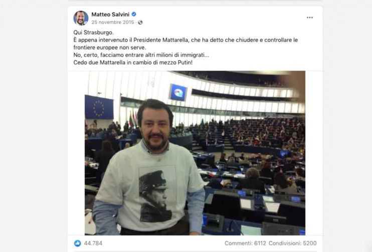Click the 'Cedo due Mattarella' sentence
The width and height of the screenshot is (372, 252).
(x=133, y=63)
